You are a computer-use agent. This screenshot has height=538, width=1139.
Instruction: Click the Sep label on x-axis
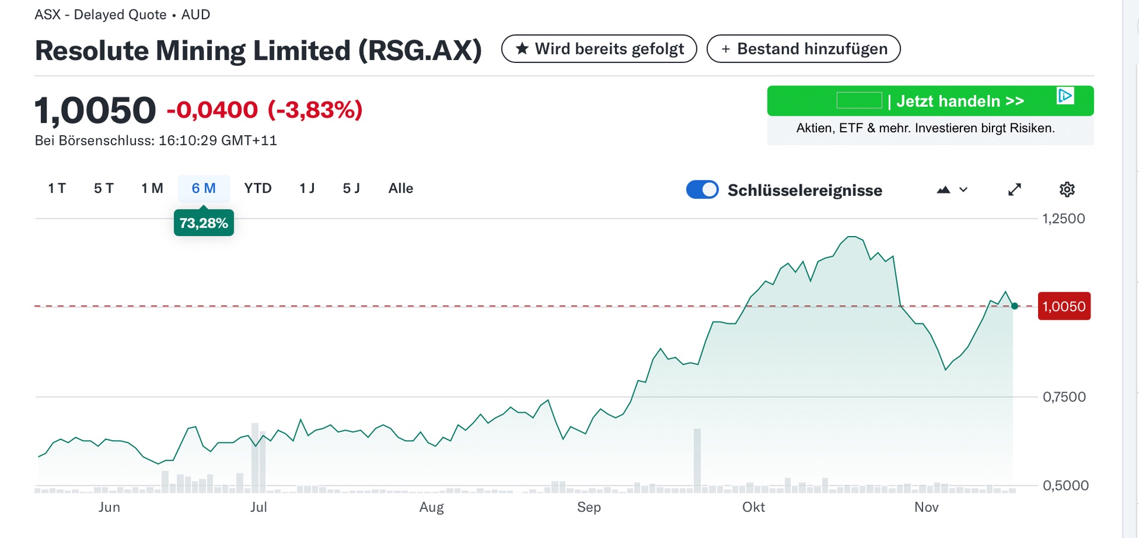[x=589, y=508]
